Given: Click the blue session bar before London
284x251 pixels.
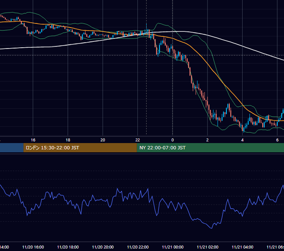Looking at the screenshot, I should click(12, 148).
